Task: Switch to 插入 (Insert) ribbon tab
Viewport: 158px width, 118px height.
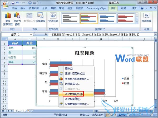Action: tap(23, 8)
